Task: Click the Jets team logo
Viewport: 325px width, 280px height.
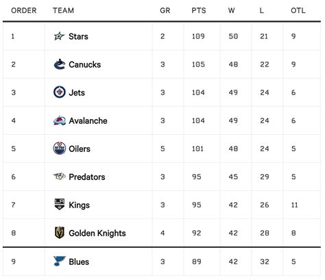Action: (x=60, y=92)
